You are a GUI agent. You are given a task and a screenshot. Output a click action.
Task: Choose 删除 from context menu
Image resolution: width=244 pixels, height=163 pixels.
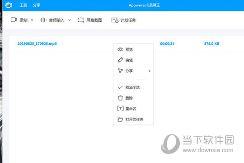(133, 98)
